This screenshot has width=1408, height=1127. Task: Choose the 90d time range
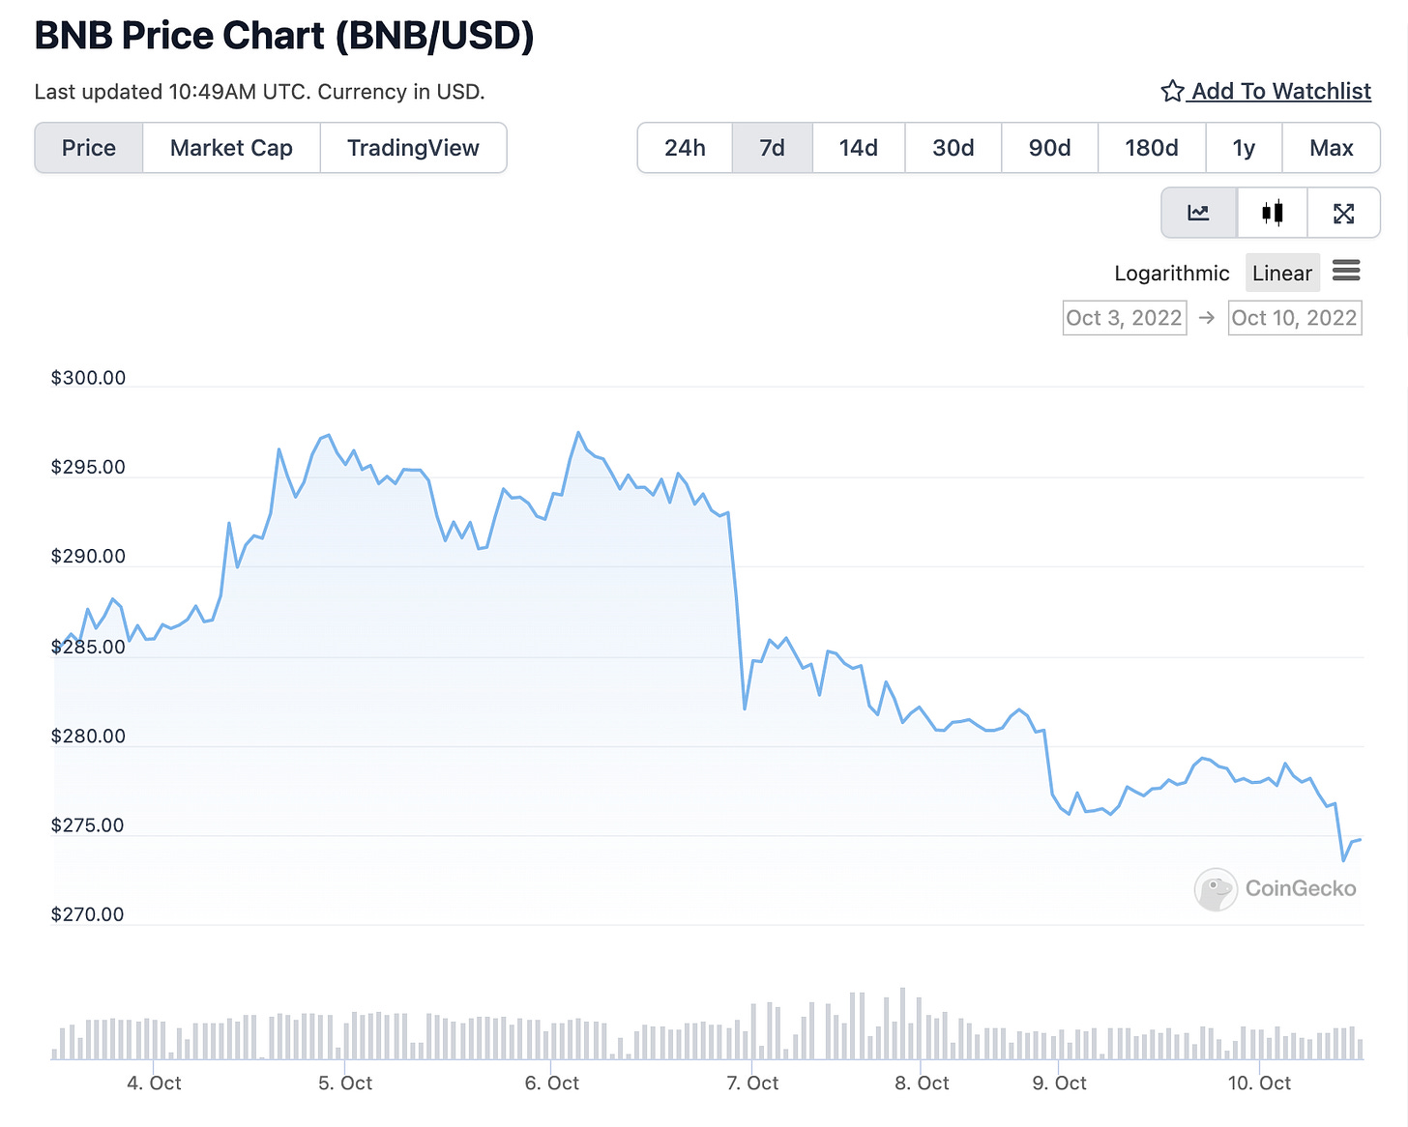pos(1049,148)
